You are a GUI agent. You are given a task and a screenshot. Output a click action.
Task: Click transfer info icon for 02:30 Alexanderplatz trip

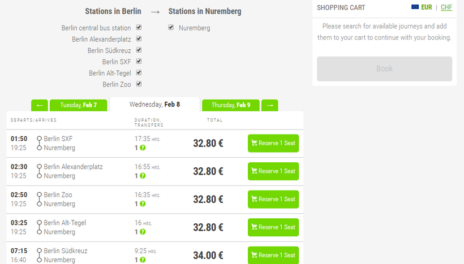[x=143, y=176]
